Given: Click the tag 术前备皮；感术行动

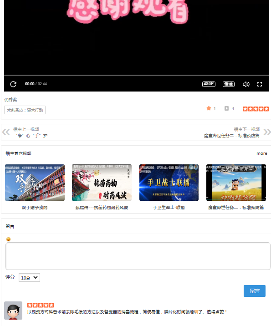Looking at the screenshot, I should [25, 110].
